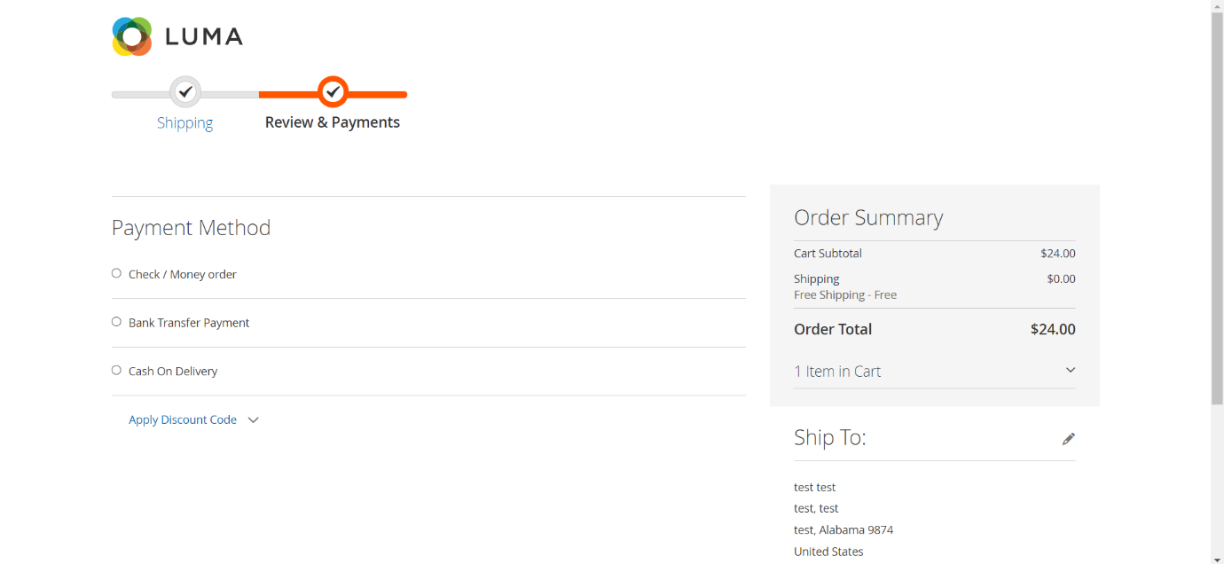The width and height of the screenshot is (1224, 564).
Task: Pick the Cash On Delivery radio button
Action: click(116, 370)
